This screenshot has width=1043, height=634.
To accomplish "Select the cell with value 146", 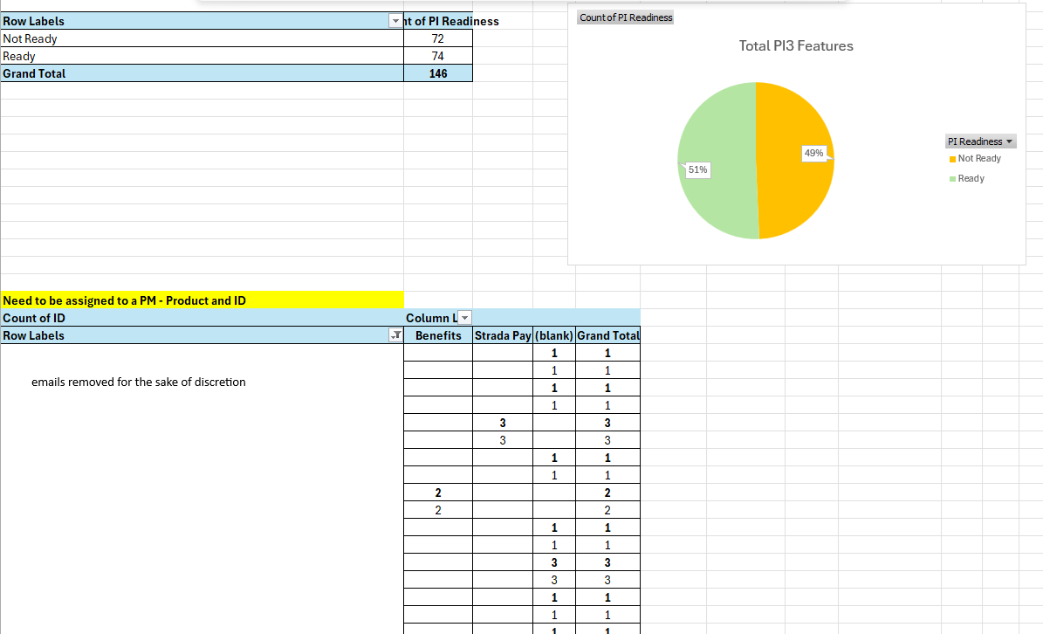I will click(437, 73).
